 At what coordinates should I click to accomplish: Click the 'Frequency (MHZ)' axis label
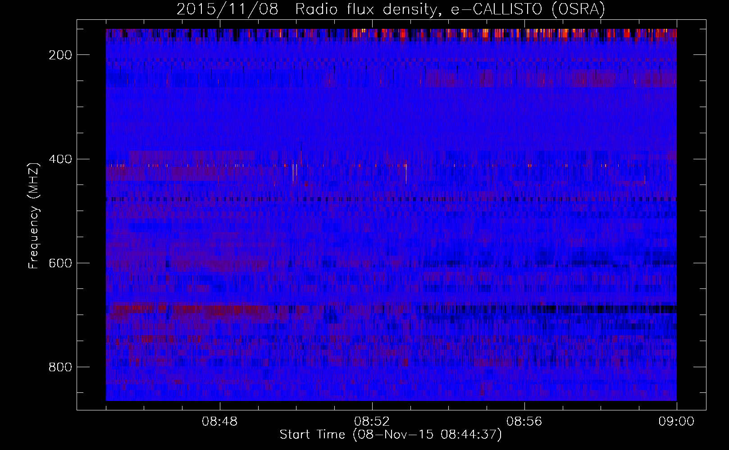[x=34, y=216]
